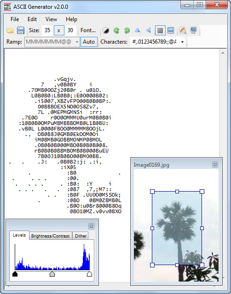
Task: Open the Edit menu
Action: (32, 19)
